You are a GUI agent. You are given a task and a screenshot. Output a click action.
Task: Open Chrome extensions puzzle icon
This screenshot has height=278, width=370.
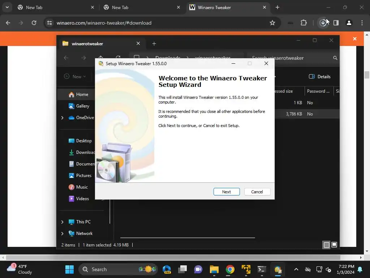click(304, 23)
